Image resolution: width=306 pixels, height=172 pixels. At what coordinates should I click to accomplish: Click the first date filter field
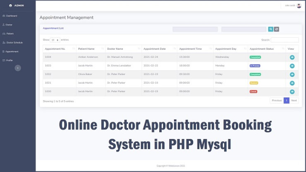click(x=195, y=29)
